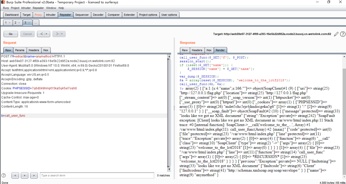Open Project options tab
Screen dimensions: 346x184
pos(148,15)
